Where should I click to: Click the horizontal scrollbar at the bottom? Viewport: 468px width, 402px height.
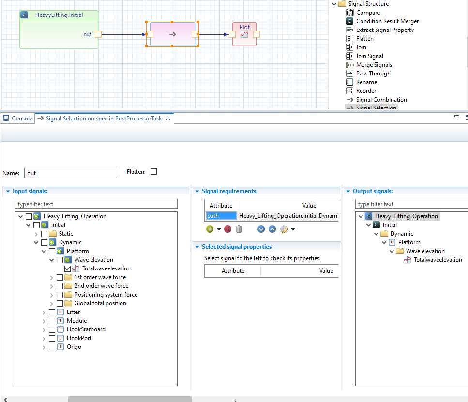click(130, 399)
